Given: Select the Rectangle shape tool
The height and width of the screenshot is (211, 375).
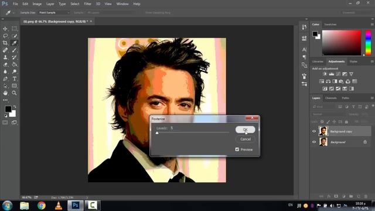Looking at the screenshot, I should 14,86.
